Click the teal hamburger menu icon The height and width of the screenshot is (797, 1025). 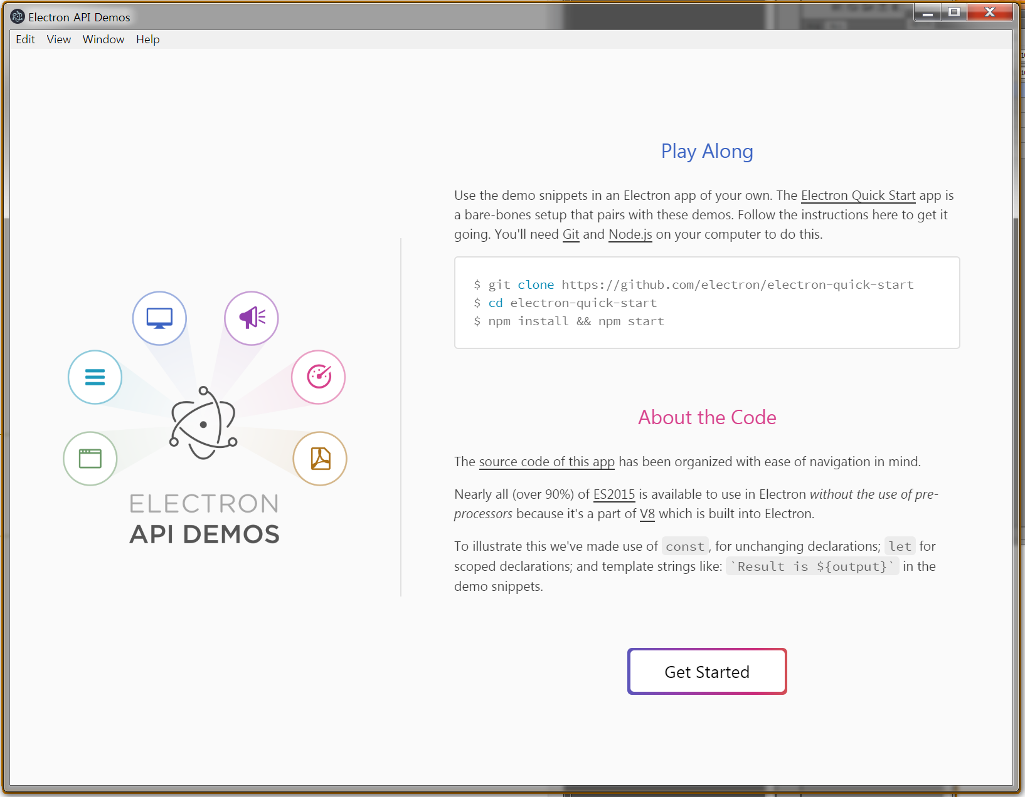pos(95,377)
